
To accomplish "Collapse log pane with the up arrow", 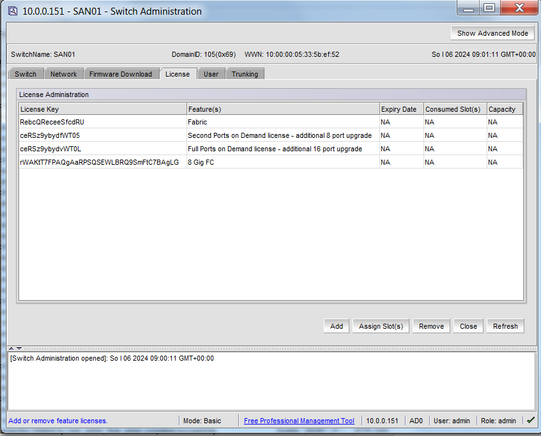I will click(x=11, y=348).
